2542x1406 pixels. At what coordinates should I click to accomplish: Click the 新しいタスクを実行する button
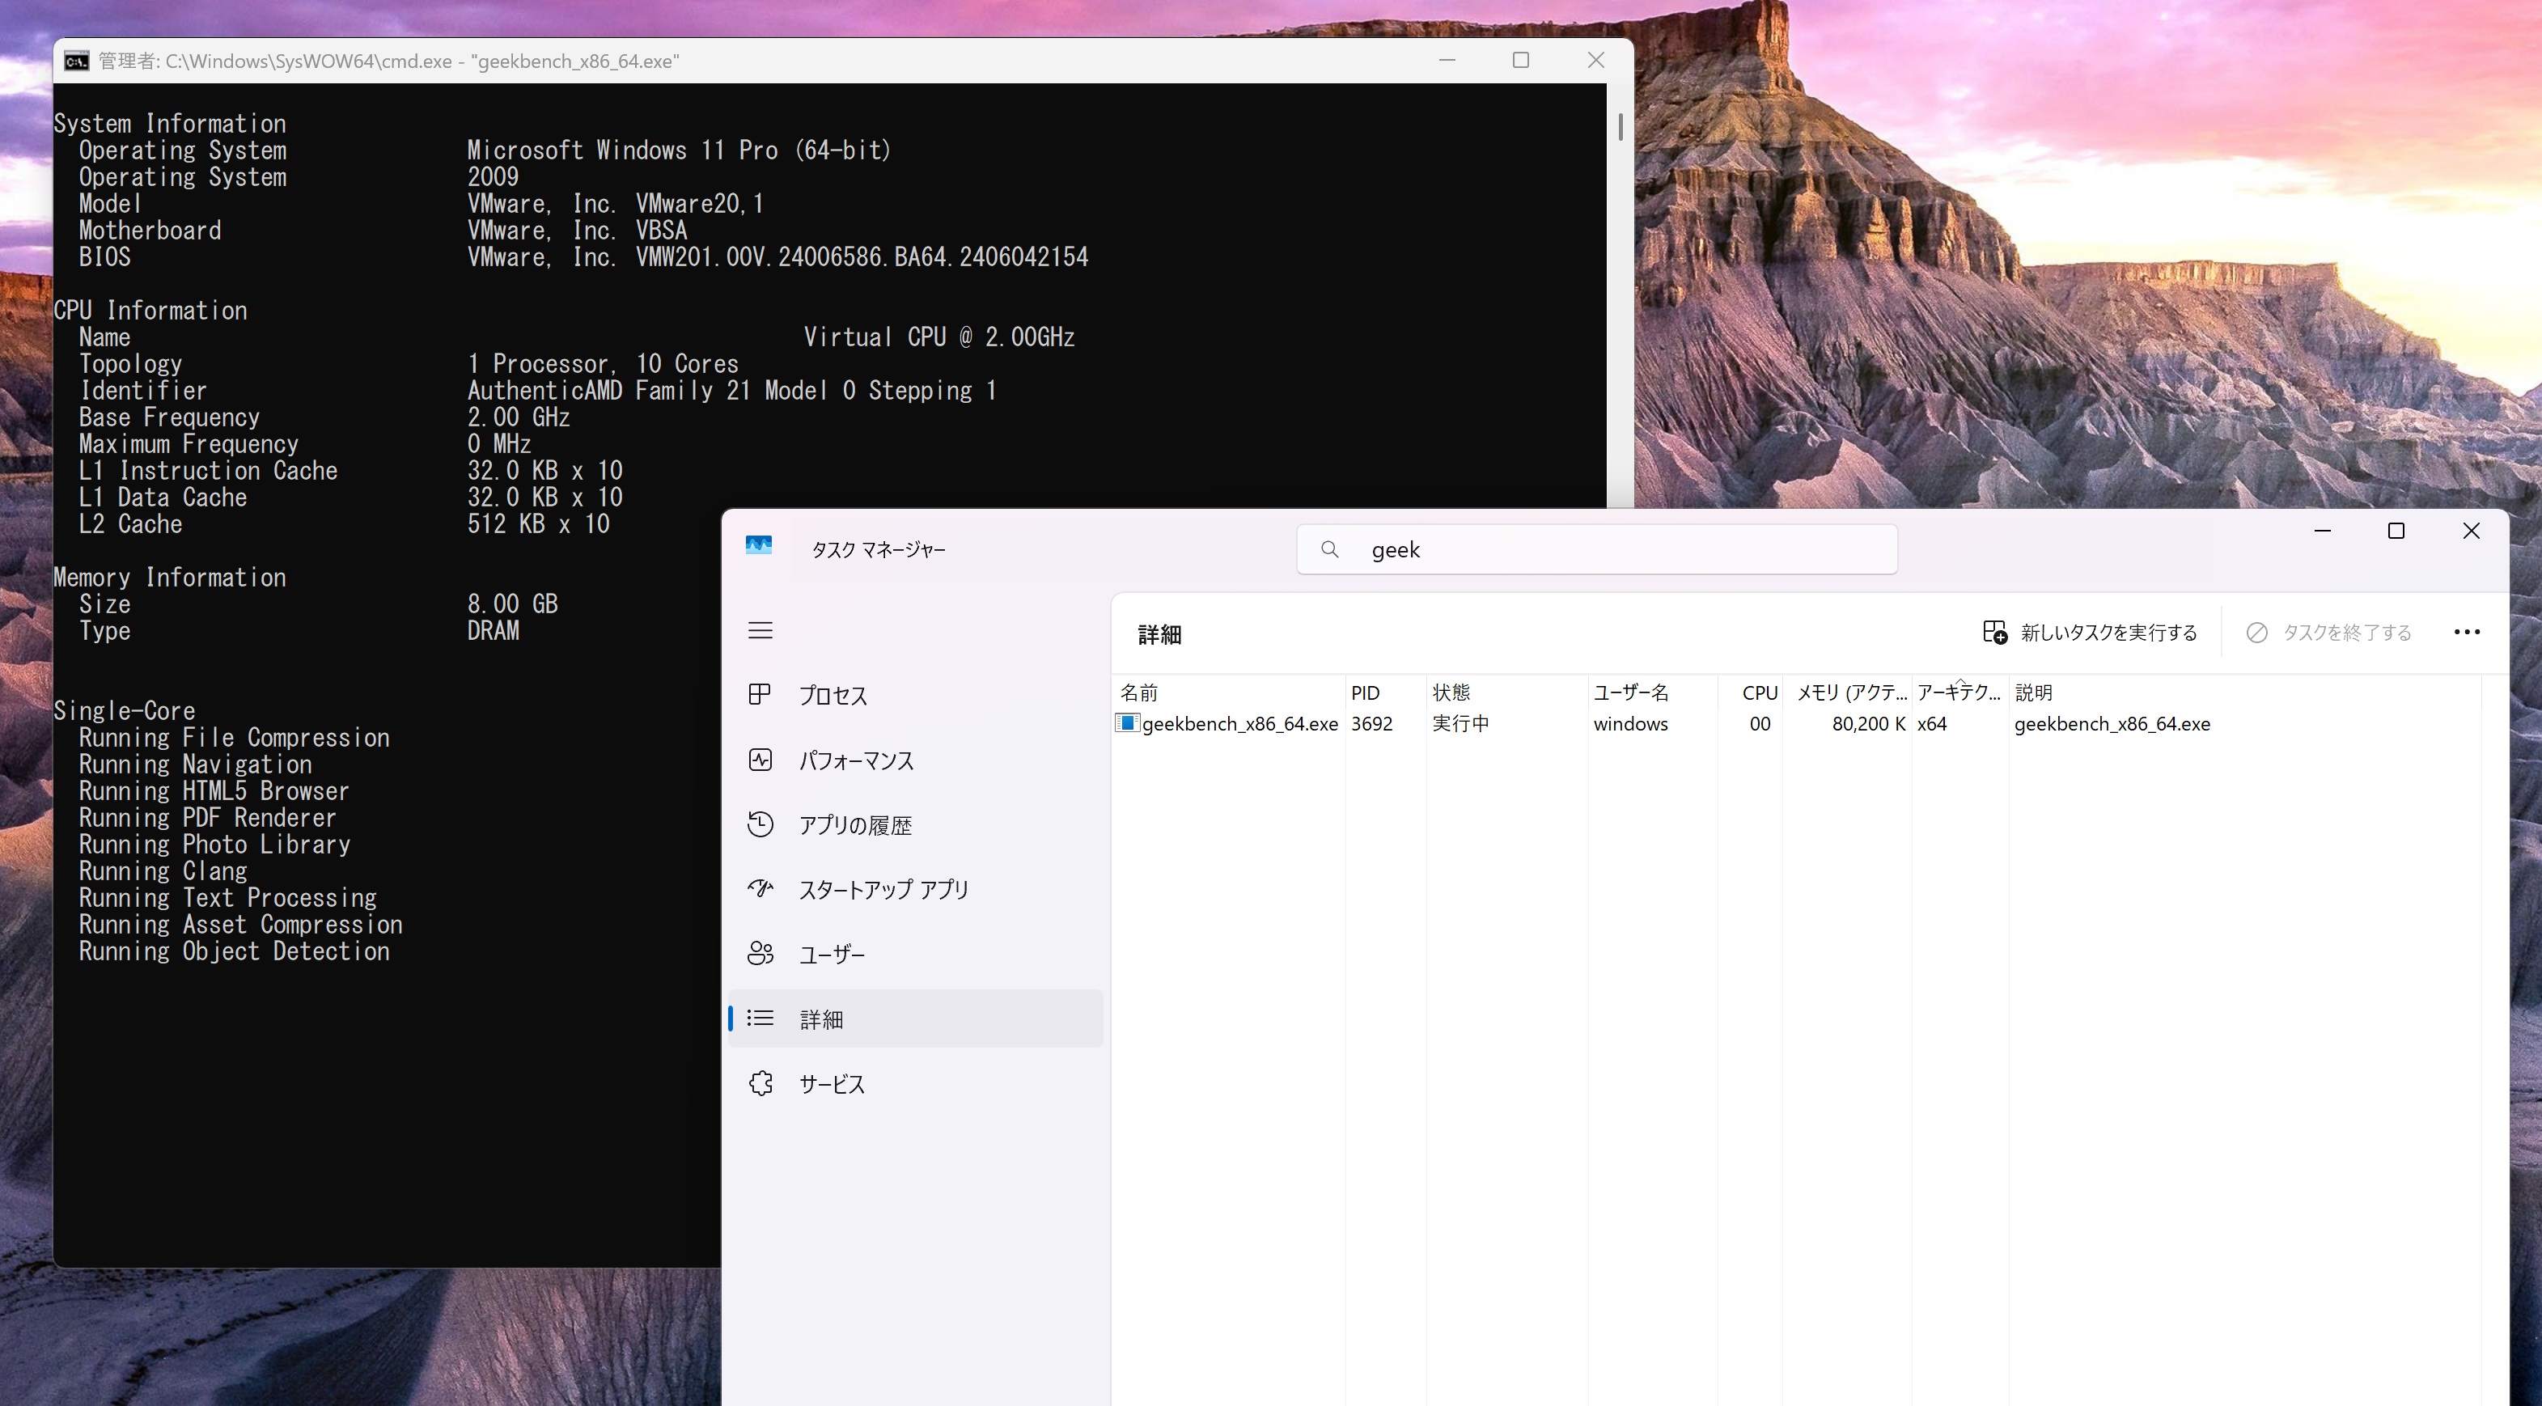click(2089, 632)
